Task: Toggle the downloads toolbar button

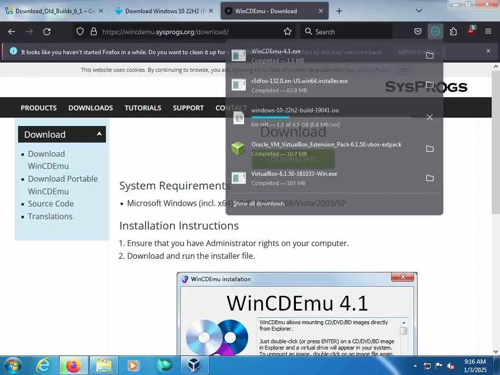Action: coord(435,32)
